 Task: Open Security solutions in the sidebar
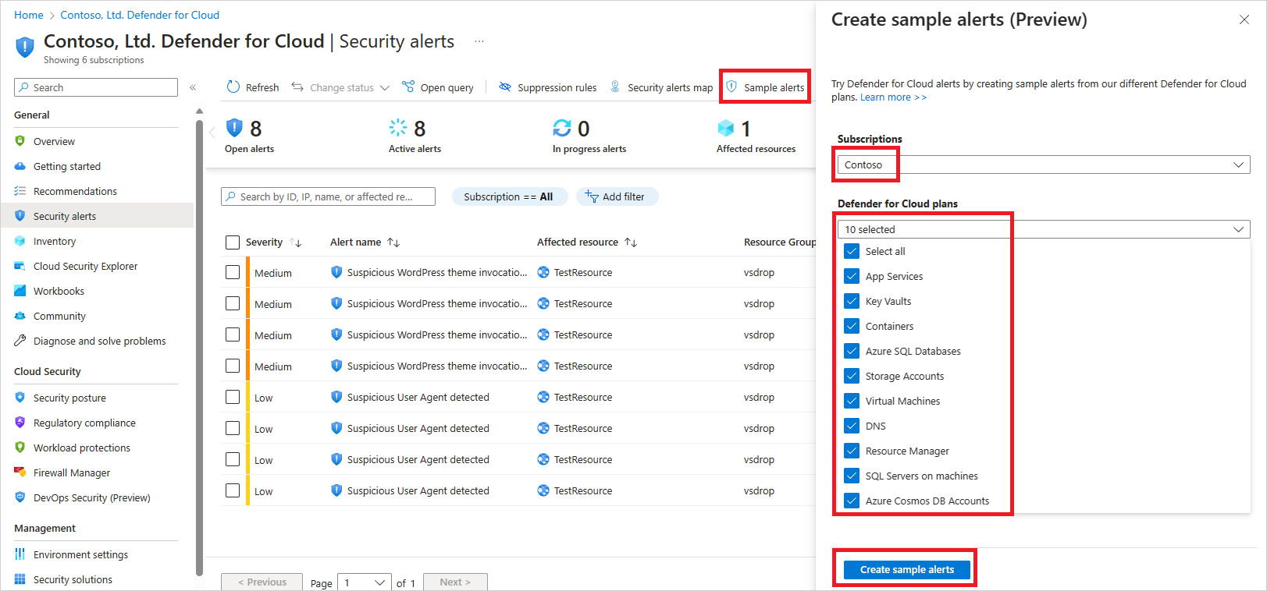click(x=73, y=579)
